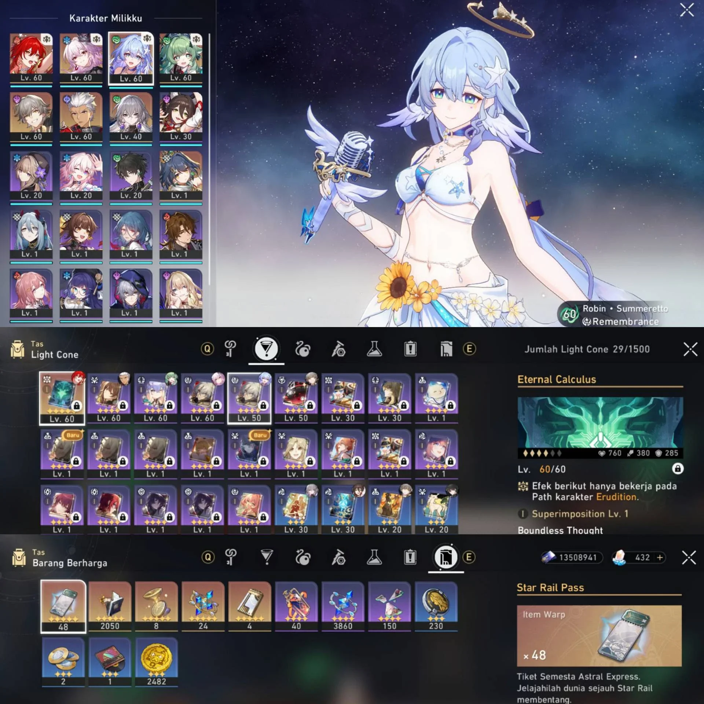
Task: Click the Star Rail Pass Item Warp image
Action: click(599, 636)
